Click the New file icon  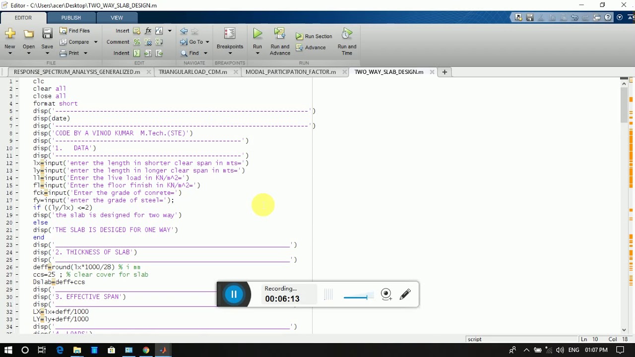[x=10, y=34]
